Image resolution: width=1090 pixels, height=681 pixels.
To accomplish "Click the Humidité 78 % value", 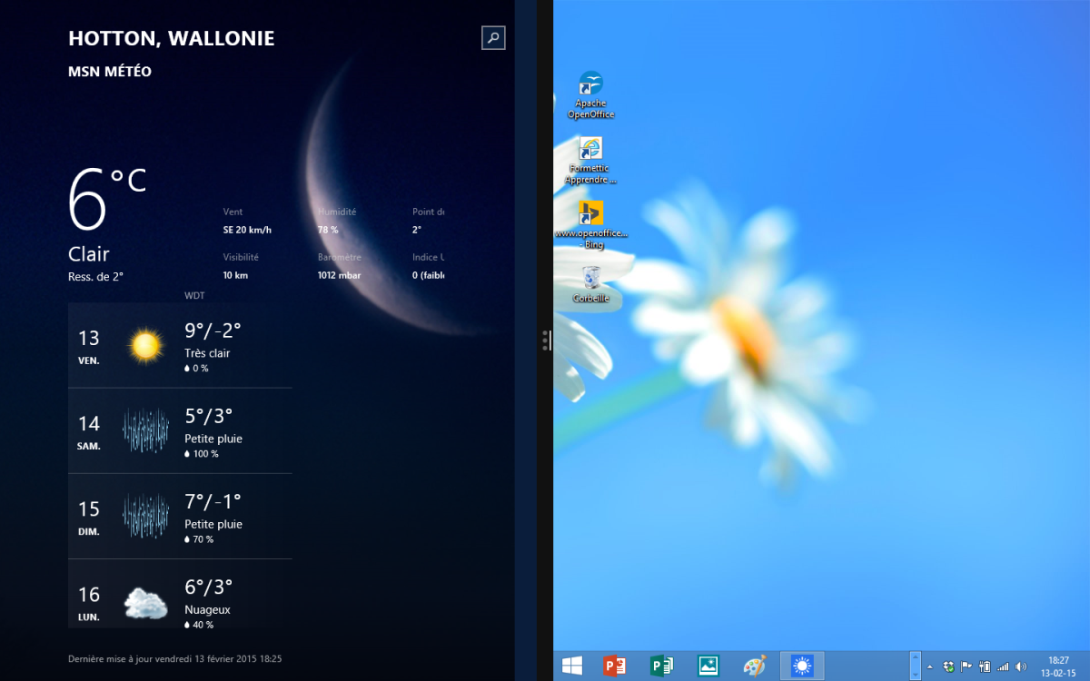I will coord(328,230).
